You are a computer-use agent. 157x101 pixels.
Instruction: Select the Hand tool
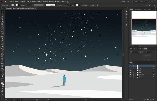[2, 76]
